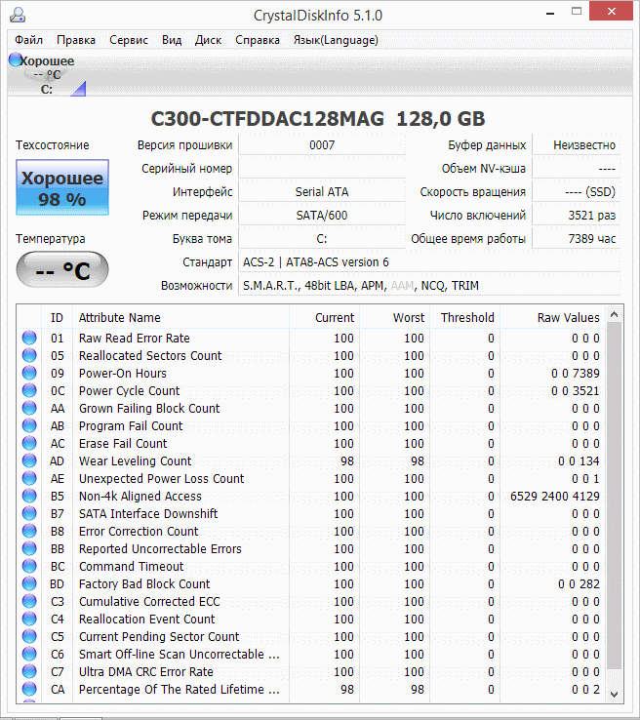The image size is (640, 720).
Task: Click the buffer size field Неизвестно
Action: click(577, 145)
